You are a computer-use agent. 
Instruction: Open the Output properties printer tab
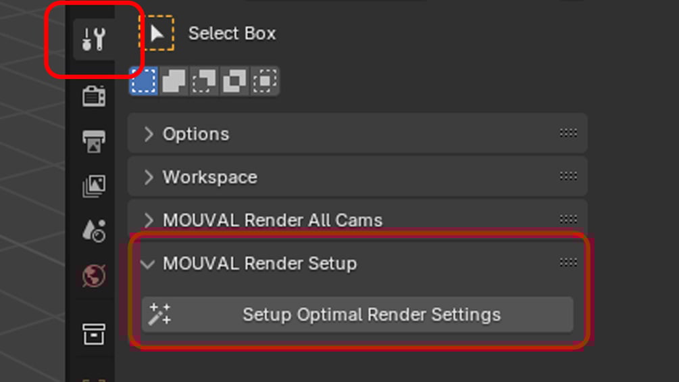click(93, 141)
